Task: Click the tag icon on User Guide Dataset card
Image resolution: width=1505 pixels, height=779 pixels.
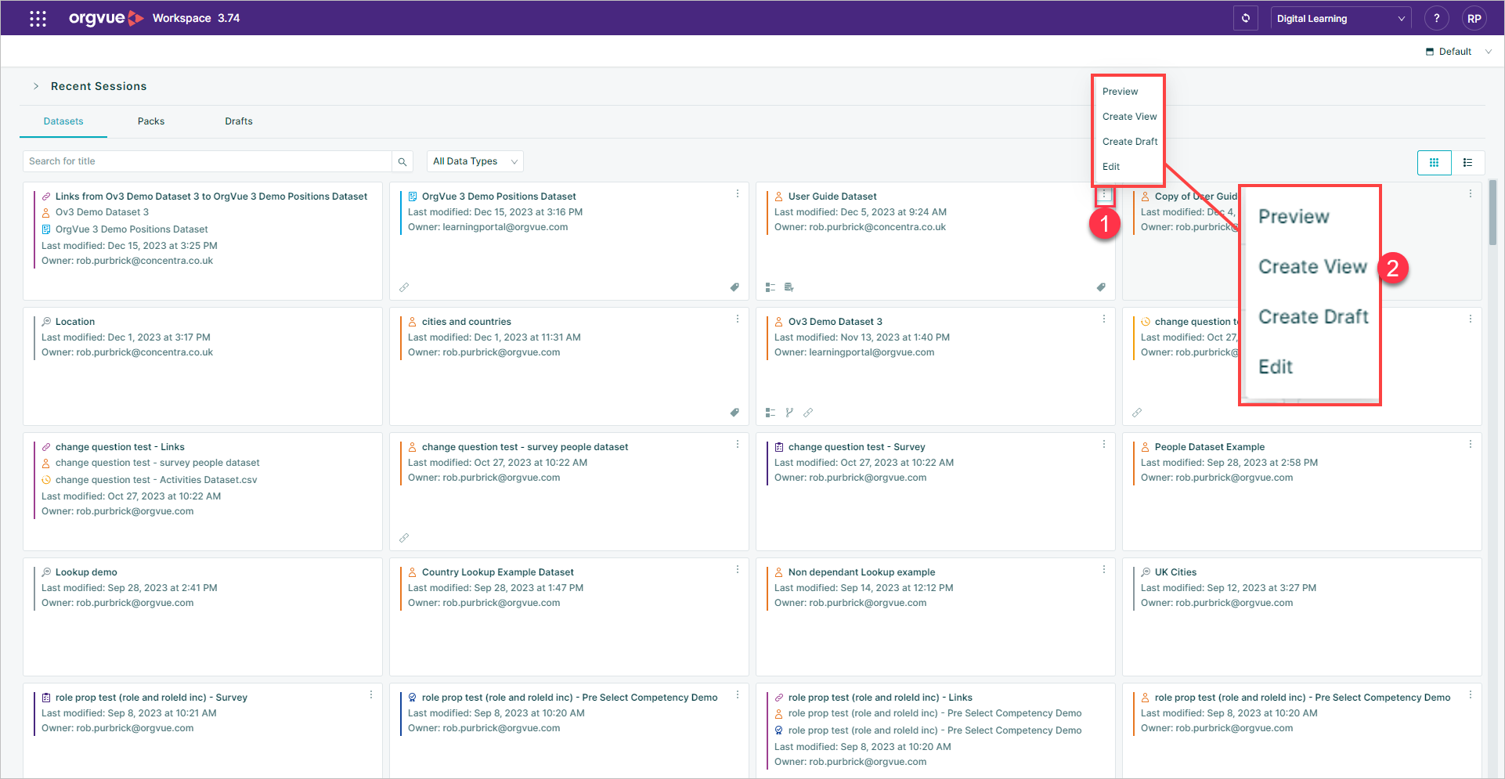Action: point(1101,287)
